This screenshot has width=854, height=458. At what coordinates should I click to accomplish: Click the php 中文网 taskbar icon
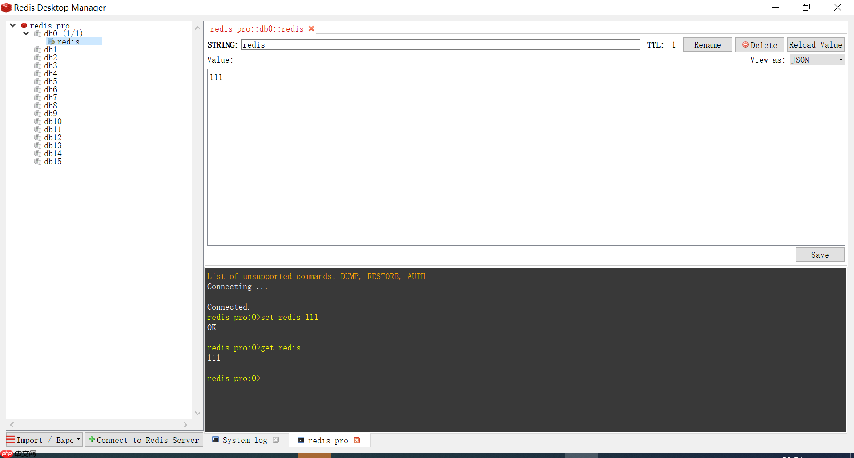(7, 454)
